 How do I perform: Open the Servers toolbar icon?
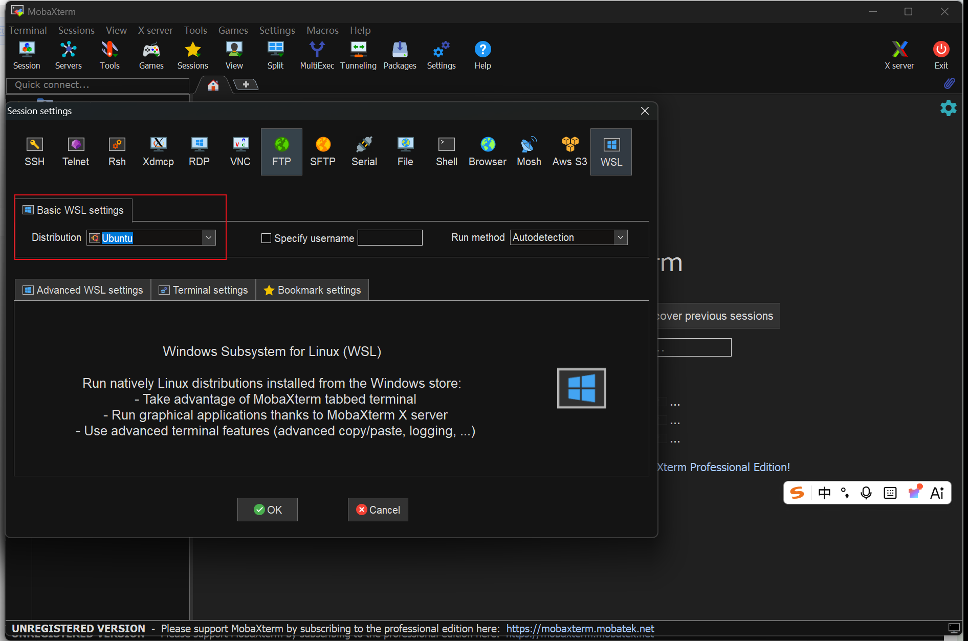click(x=68, y=55)
